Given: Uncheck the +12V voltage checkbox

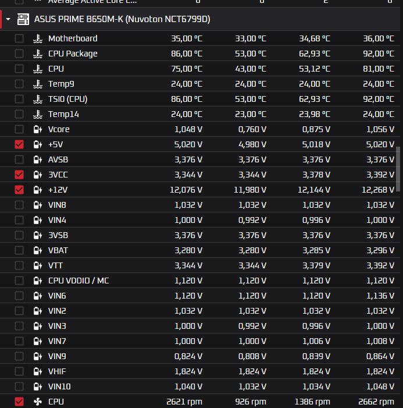Looking at the screenshot, I should [19, 190].
